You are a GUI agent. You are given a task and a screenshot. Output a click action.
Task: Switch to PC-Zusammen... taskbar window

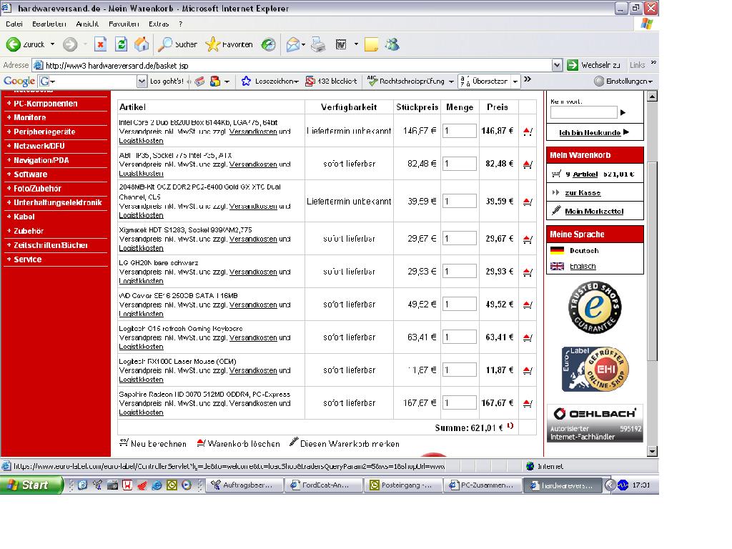click(x=483, y=485)
